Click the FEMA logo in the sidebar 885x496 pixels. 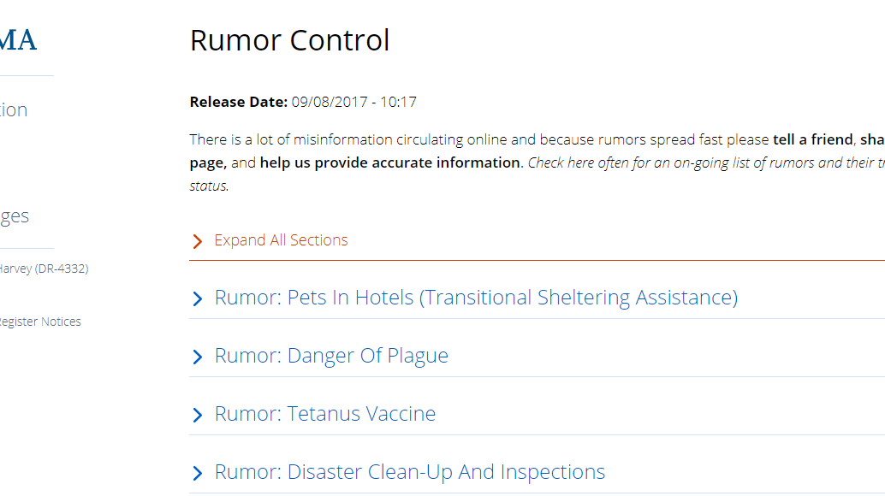(17, 38)
